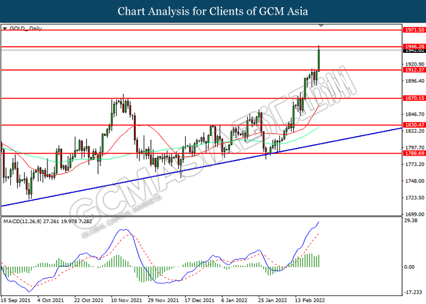Click the 4 Oct 2021 date label
426x304 pixels.
(x=51, y=300)
